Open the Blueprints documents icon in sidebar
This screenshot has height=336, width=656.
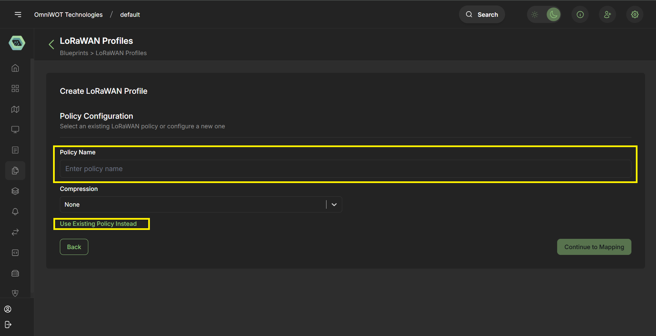[x=15, y=150]
